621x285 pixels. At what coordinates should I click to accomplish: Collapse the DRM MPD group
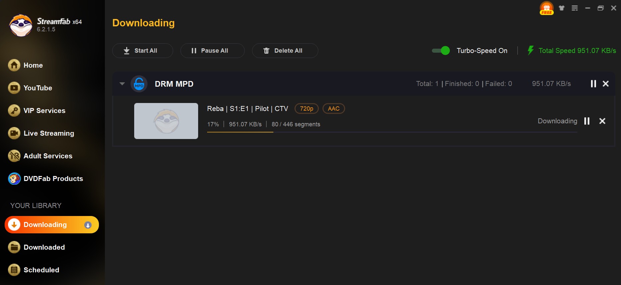point(122,84)
